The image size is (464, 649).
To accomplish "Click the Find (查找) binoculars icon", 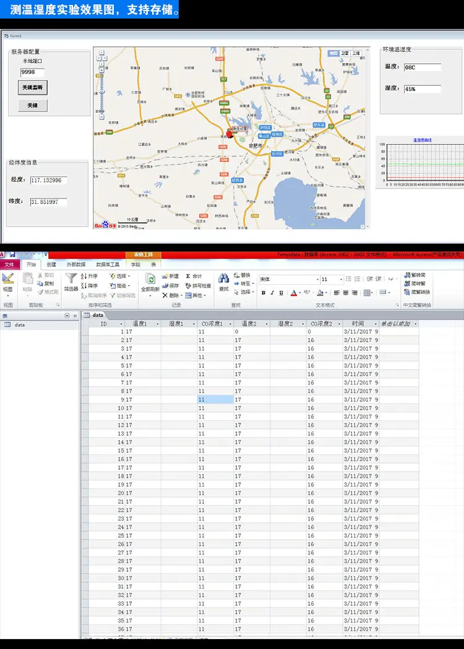I will tap(224, 278).
